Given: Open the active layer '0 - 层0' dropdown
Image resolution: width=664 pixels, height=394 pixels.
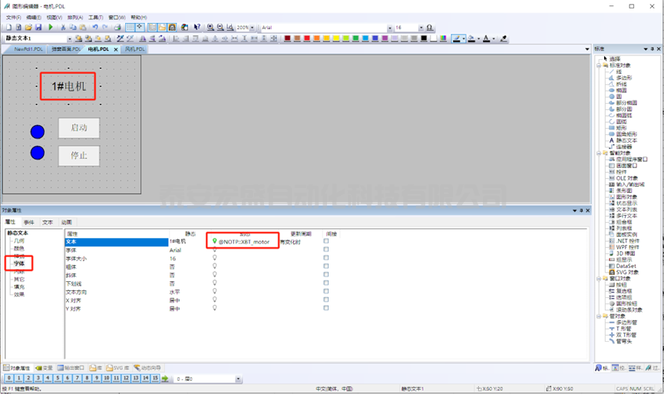Looking at the screenshot, I should coord(237,379).
